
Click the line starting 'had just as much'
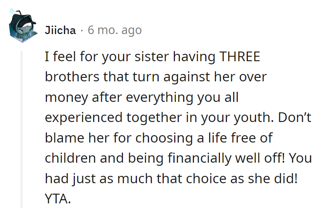[171, 179]
